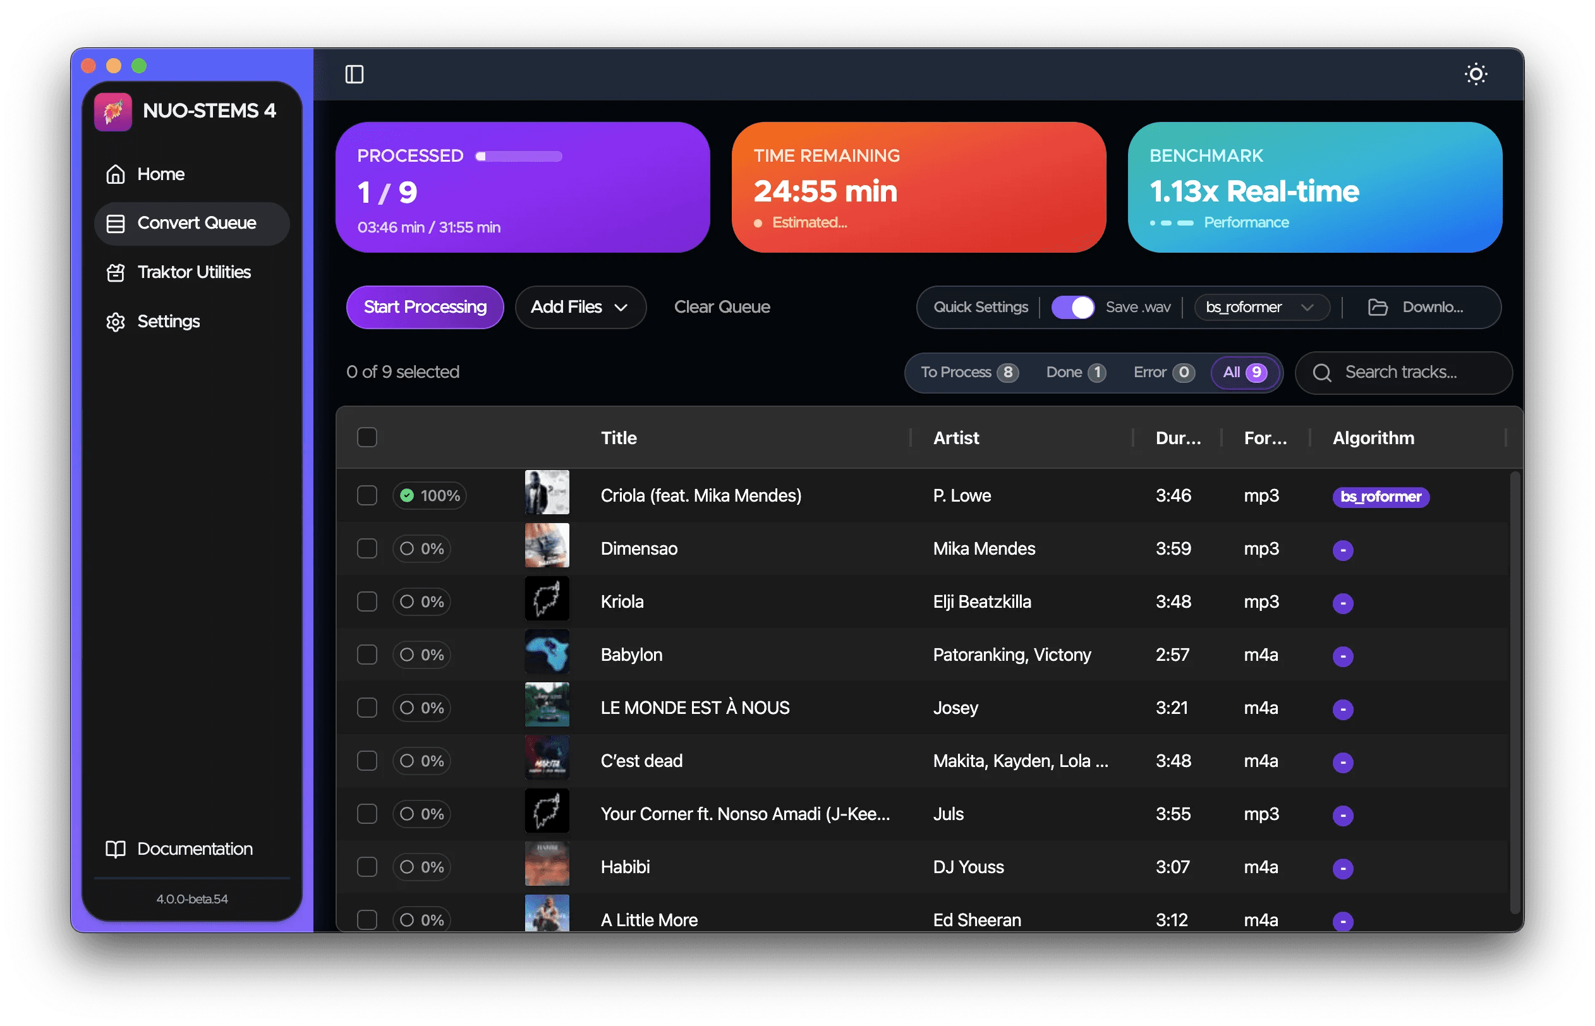1595x1026 pixels.
Task: Select Home in the sidebar
Action: coord(160,174)
